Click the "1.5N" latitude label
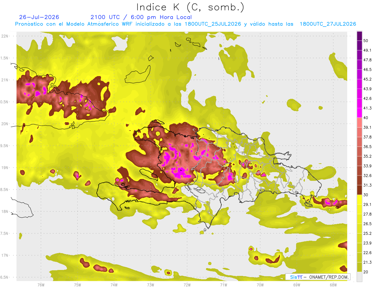 click(5, 58)
